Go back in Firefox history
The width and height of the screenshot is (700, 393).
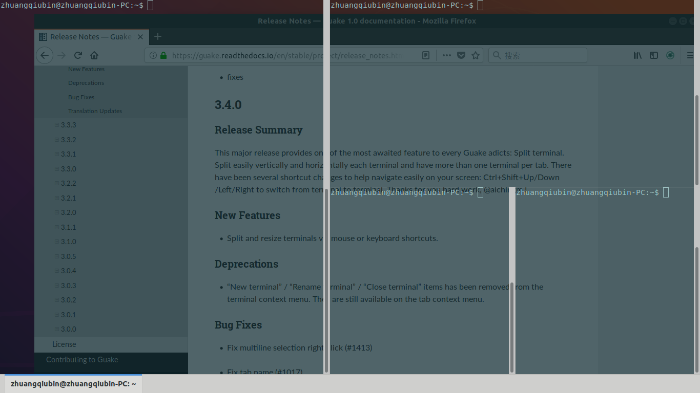pyautogui.click(x=45, y=55)
